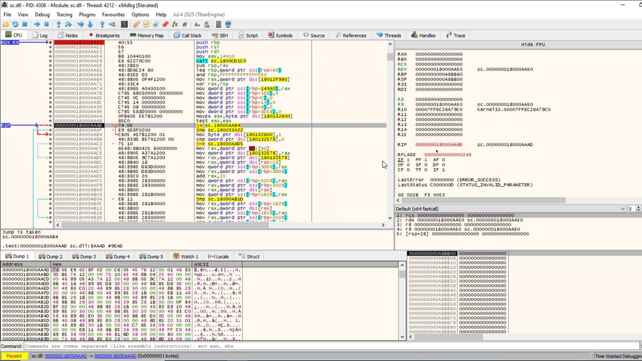Open the File menu
This screenshot has width=642, height=361.
7,15
